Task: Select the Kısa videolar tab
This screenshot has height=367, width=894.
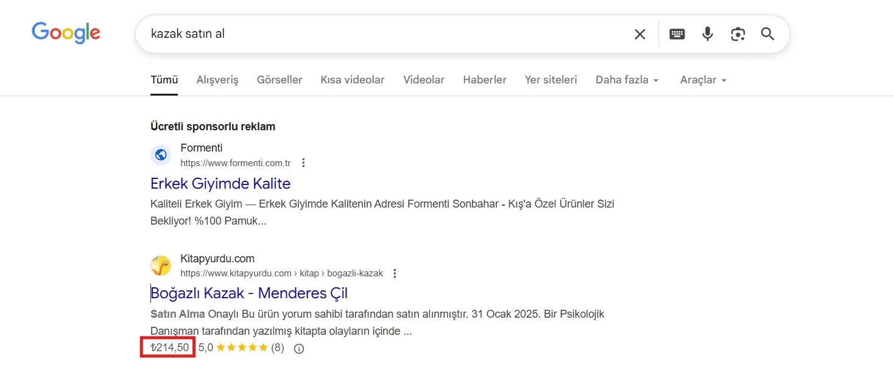Action: [352, 80]
